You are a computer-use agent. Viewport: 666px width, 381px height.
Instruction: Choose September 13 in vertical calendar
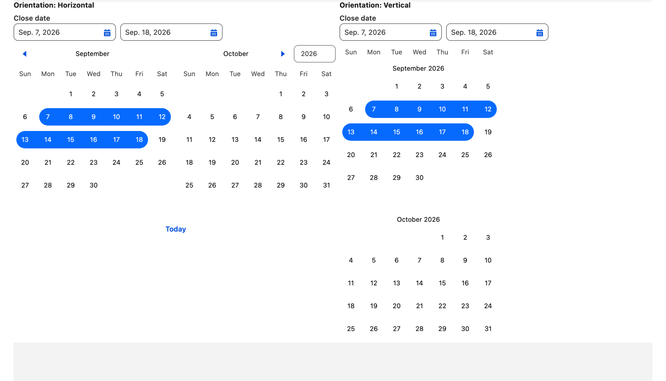click(351, 132)
